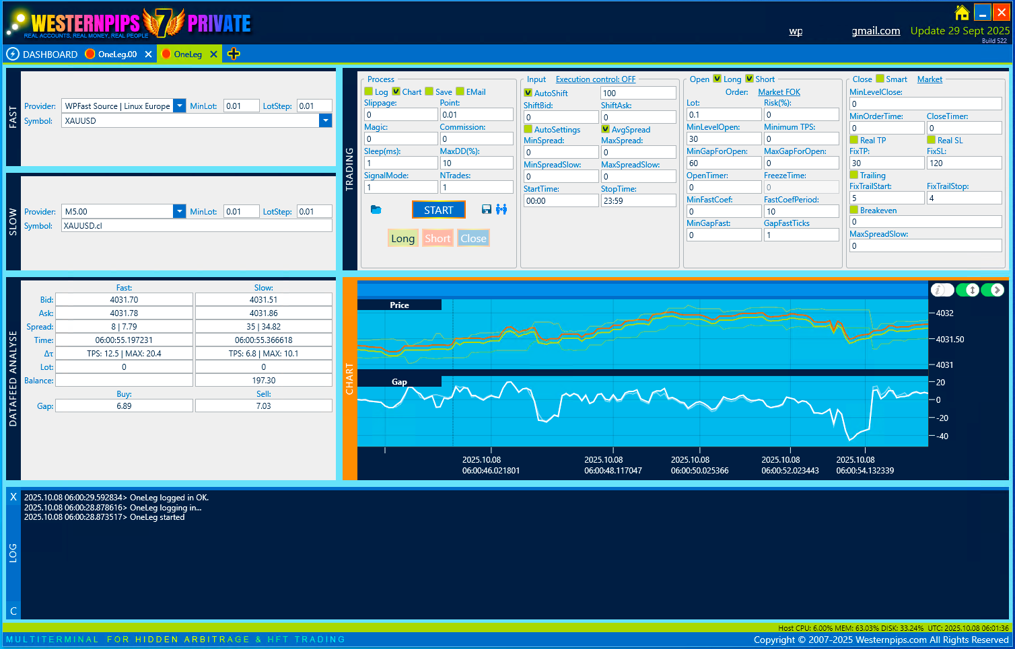Viewport: 1015px width, 649px height.
Task: Check the Real TP checkbox
Action: 854,140
